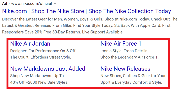The width and height of the screenshot is (181, 92).
Task: Open the New Markdowns Just Added sitelink
Action: pos(48,69)
